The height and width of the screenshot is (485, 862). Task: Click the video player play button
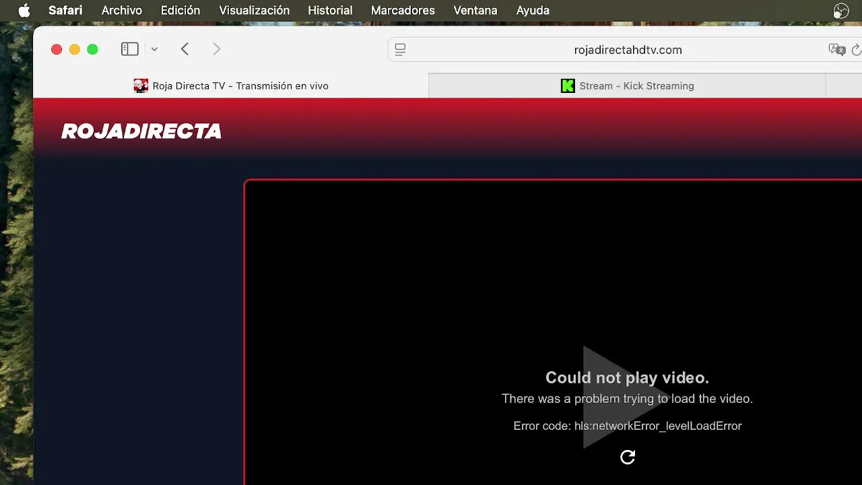pos(626,397)
